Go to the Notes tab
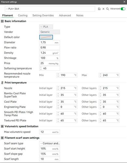 (80, 15)
